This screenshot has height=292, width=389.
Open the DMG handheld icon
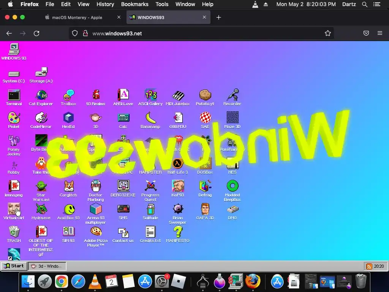[x=232, y=209]
